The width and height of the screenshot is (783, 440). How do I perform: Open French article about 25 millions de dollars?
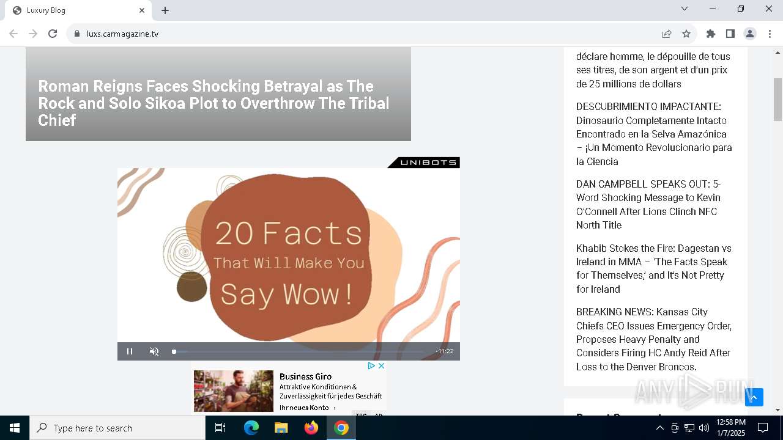click(653, 70)
